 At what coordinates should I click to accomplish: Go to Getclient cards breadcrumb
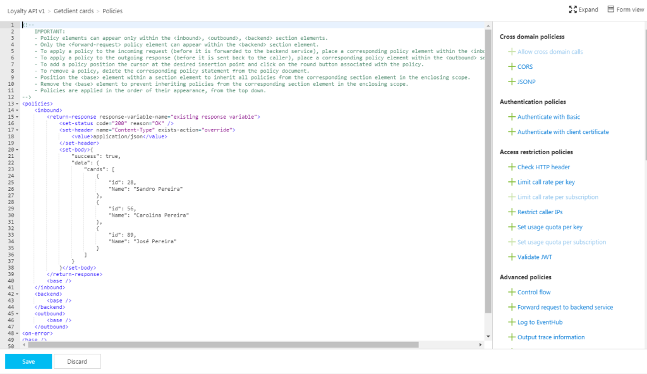[75, 11]
